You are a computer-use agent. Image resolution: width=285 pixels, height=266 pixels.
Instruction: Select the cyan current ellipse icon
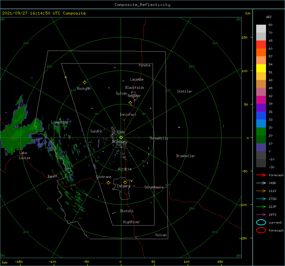(261, 222)
